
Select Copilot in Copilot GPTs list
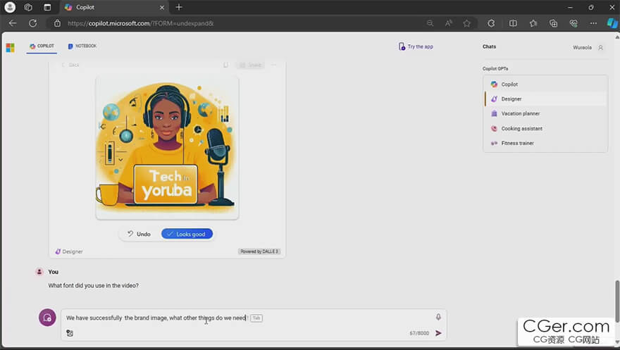click(x=545, y=84)
